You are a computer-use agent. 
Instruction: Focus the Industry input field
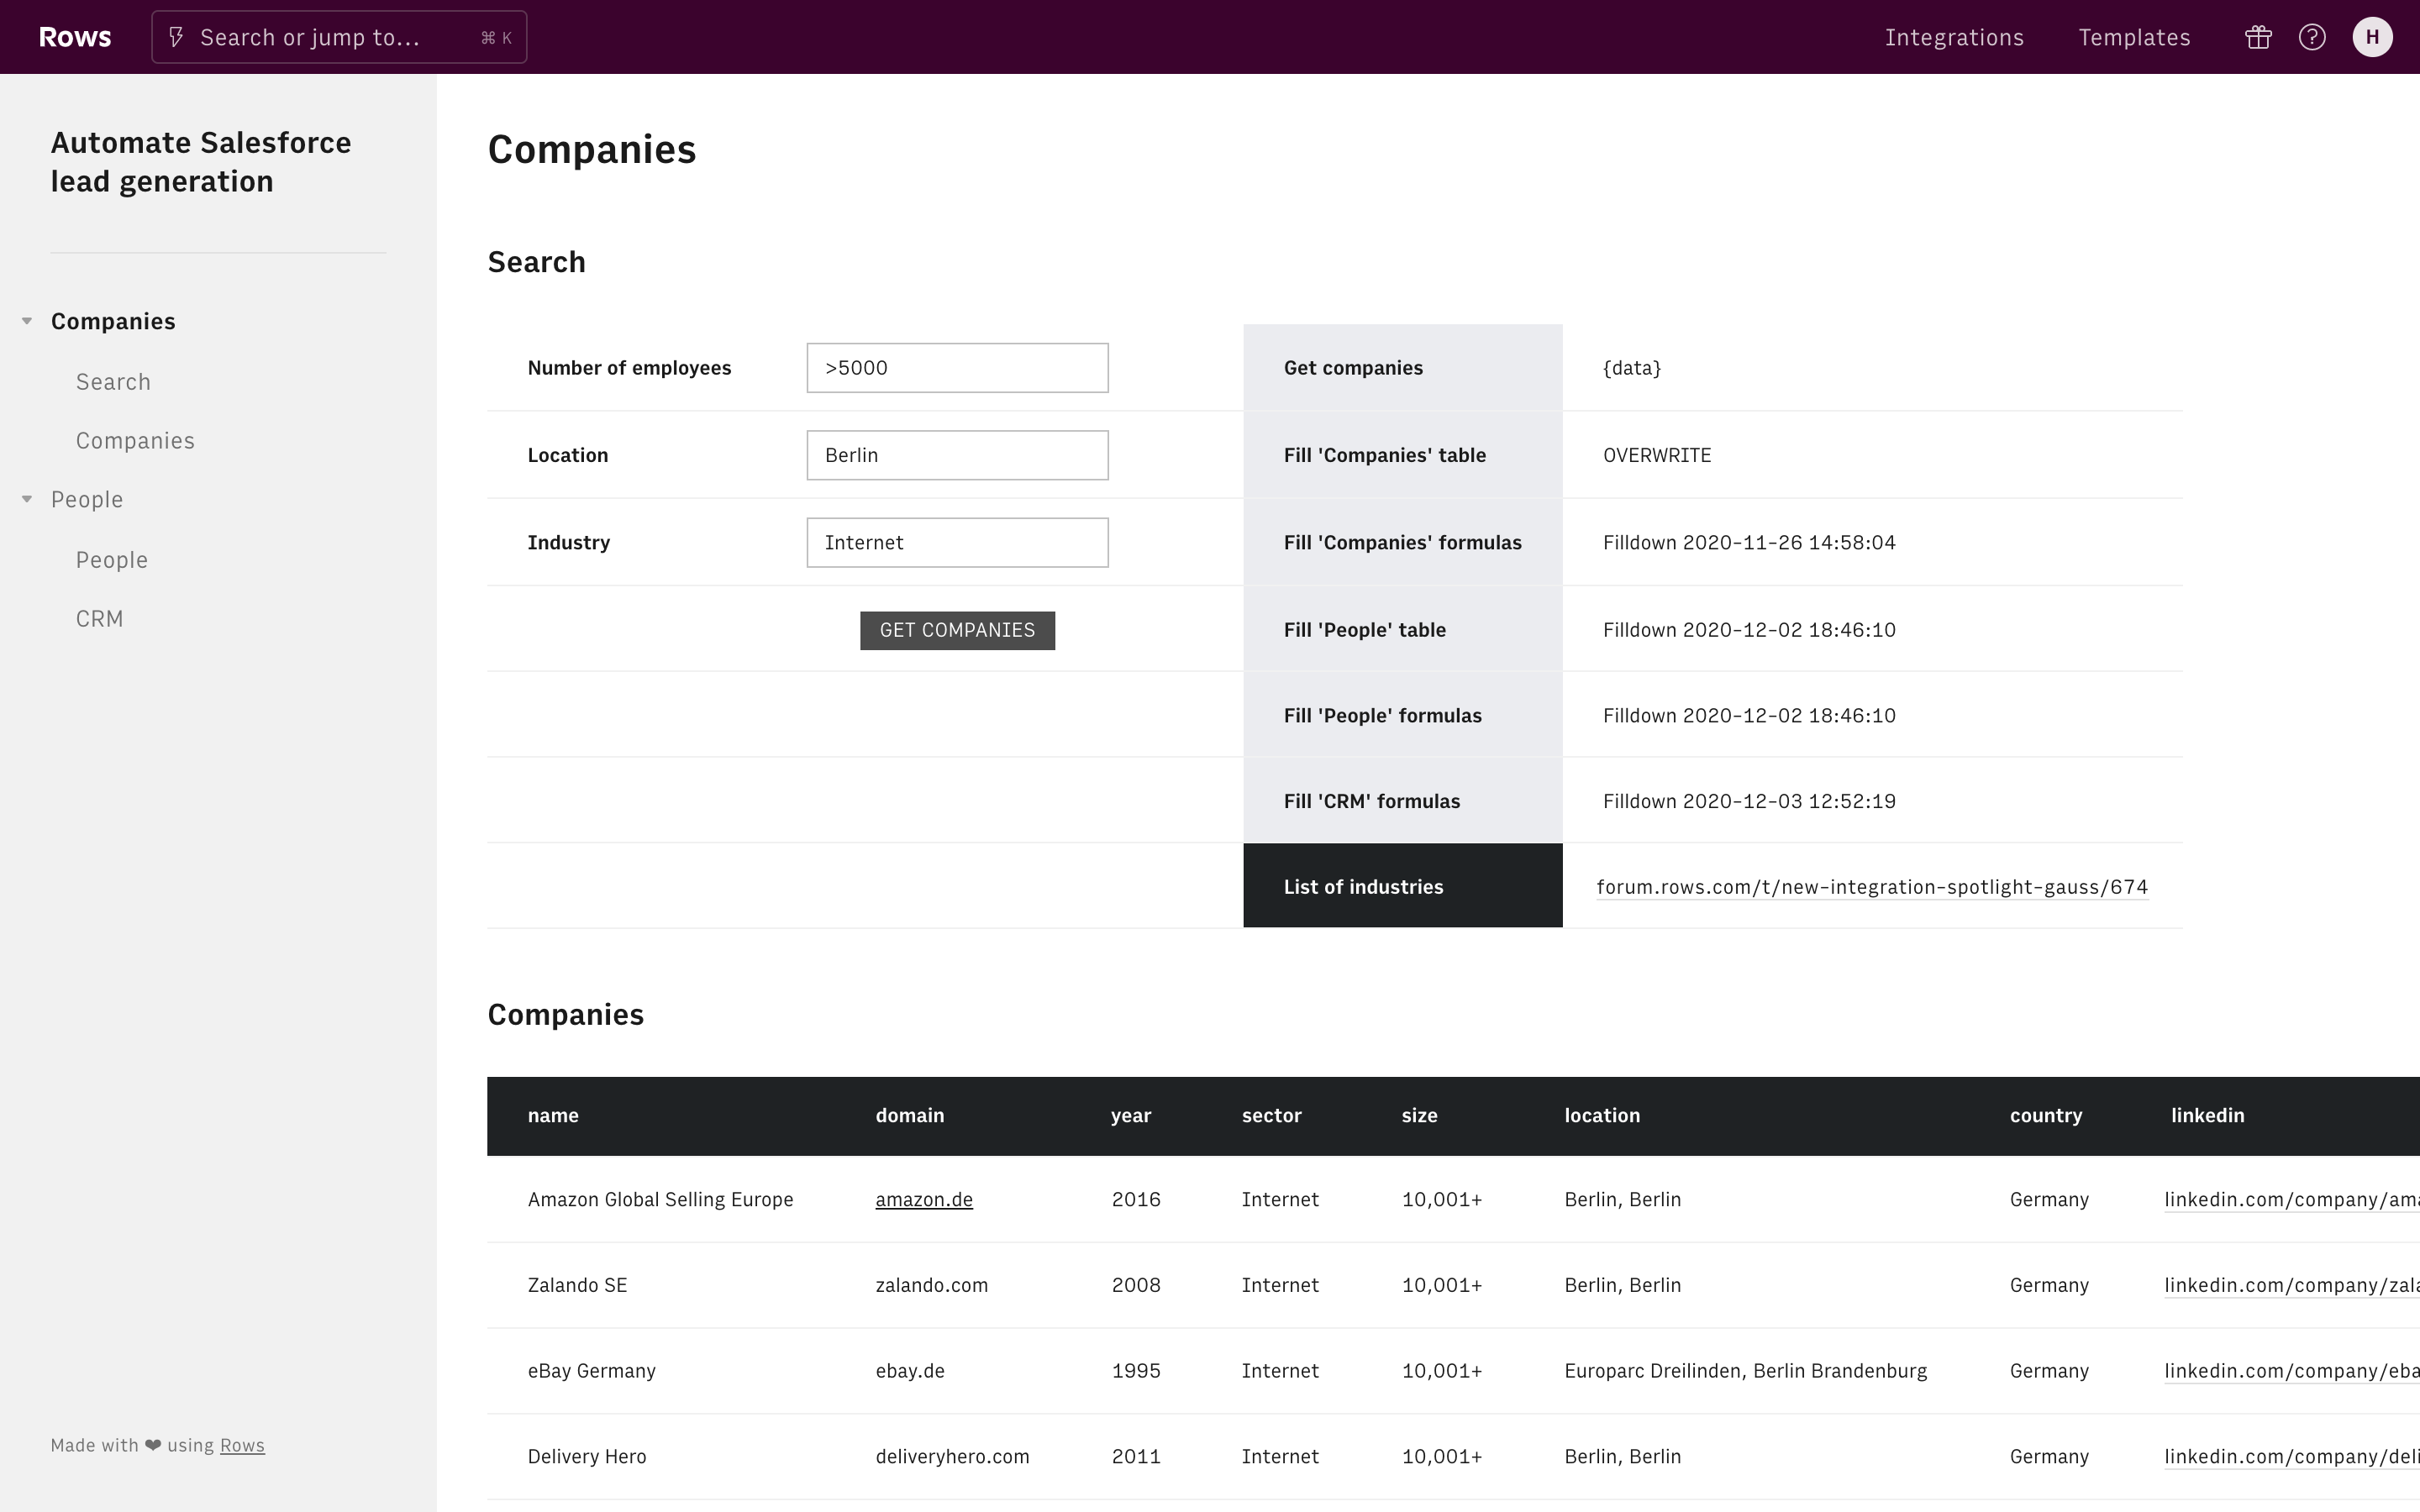(x=957, y=542)
